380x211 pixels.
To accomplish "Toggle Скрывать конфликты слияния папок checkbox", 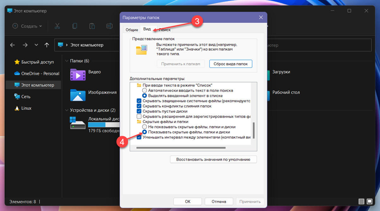I will pyautogui.click(x=139, y=106).
